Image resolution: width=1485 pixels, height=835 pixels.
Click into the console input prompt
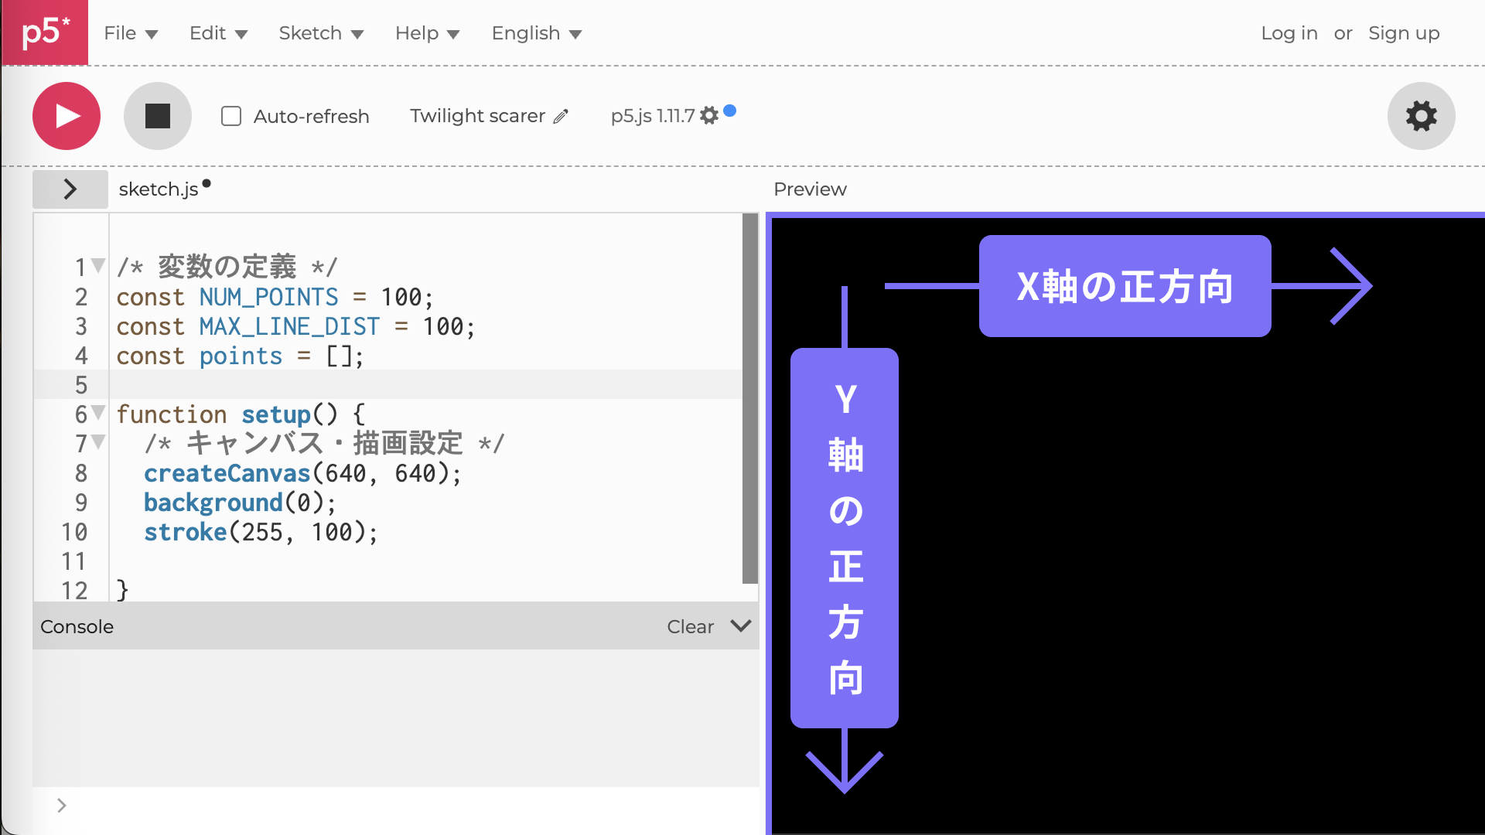pos(410,806)
